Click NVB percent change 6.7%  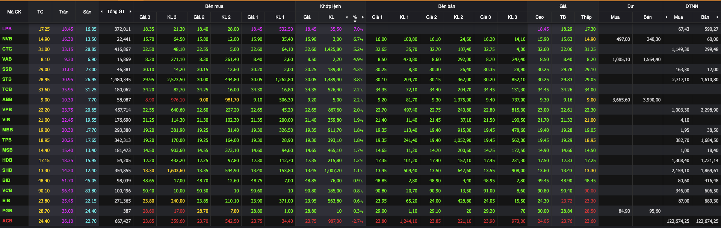pos(358,39)
